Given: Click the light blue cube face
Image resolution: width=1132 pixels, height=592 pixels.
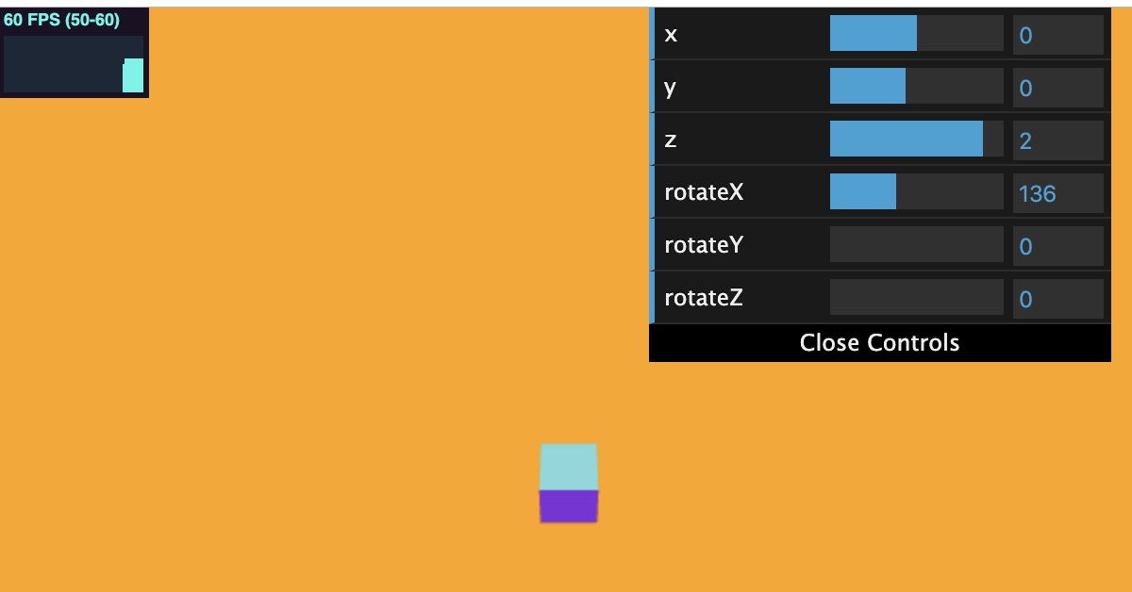Looking at the screenshot, I should click(x=569, y=467).
